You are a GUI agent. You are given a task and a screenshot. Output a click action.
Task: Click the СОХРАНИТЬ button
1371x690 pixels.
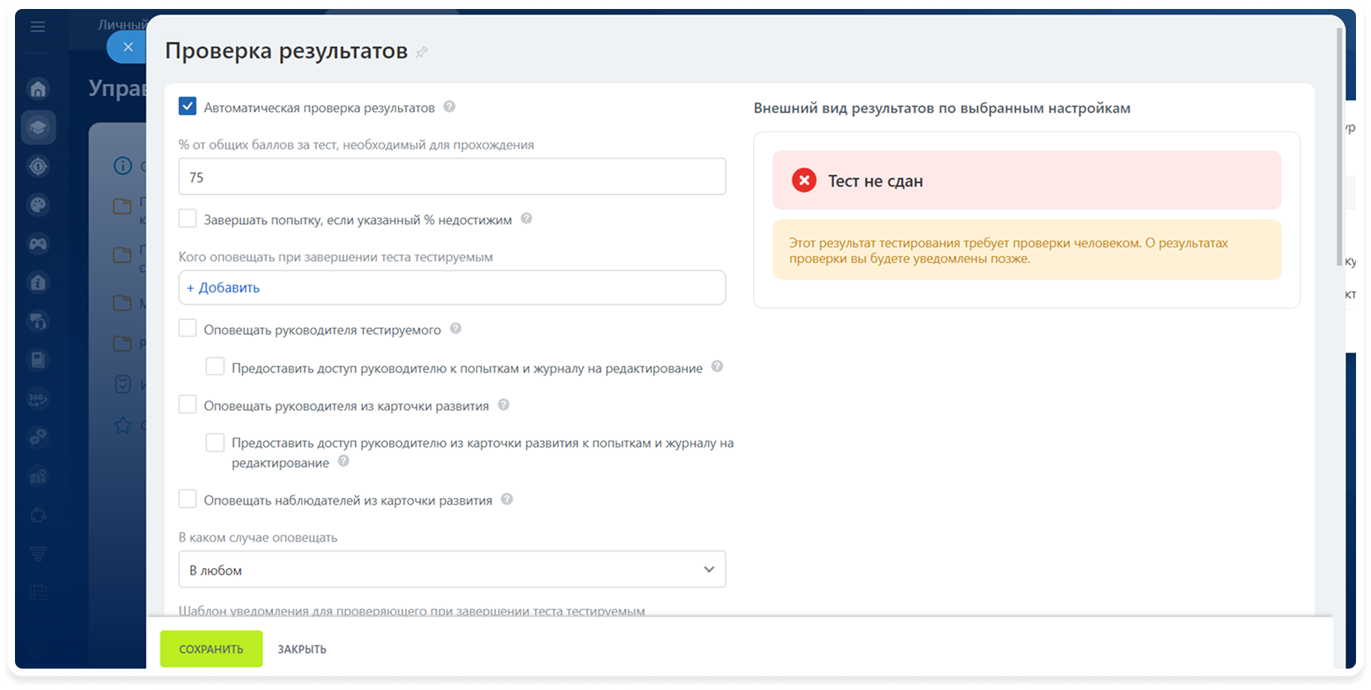[x=211, y=649]
